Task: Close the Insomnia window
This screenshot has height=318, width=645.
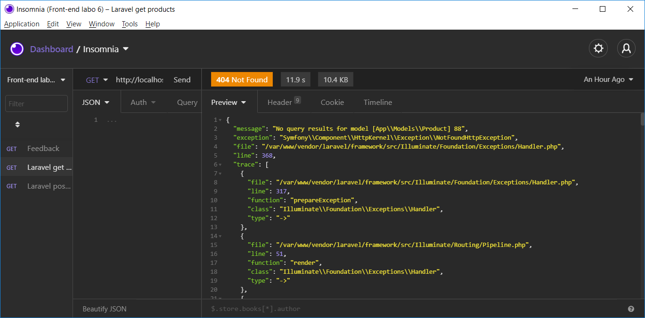Action: click(x=630, y=9)
